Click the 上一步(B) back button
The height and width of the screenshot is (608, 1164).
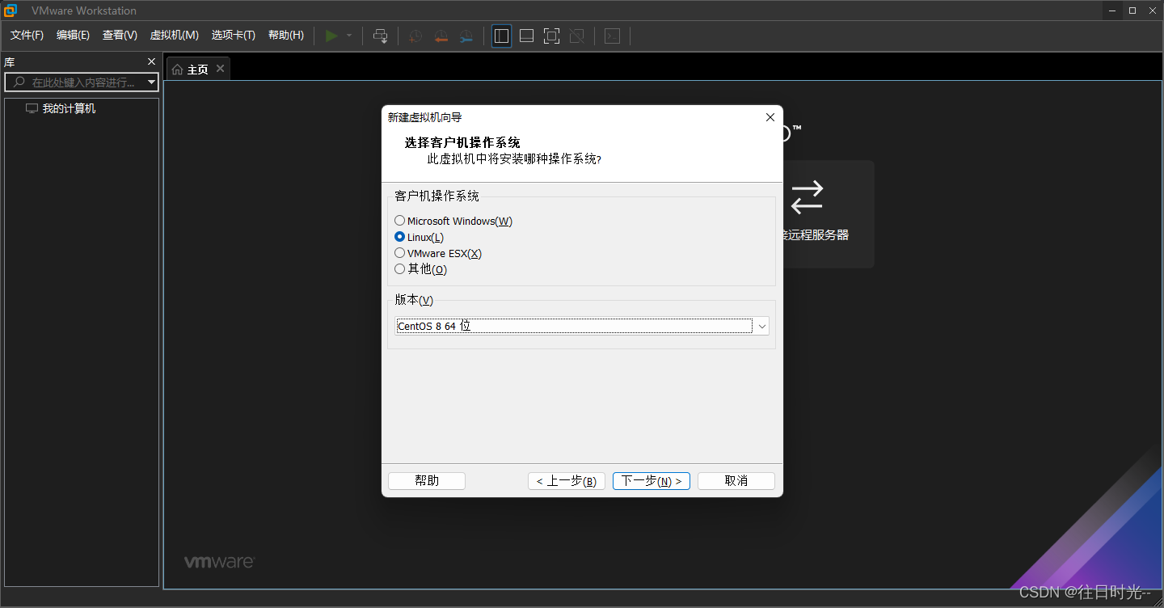(x=567, y=481)
